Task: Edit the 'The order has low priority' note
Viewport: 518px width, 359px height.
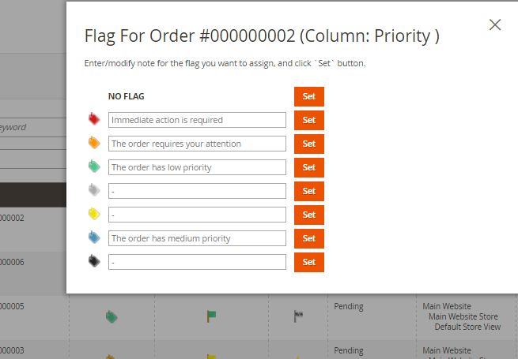Action: pyautogui.click(x=197, y=167)
